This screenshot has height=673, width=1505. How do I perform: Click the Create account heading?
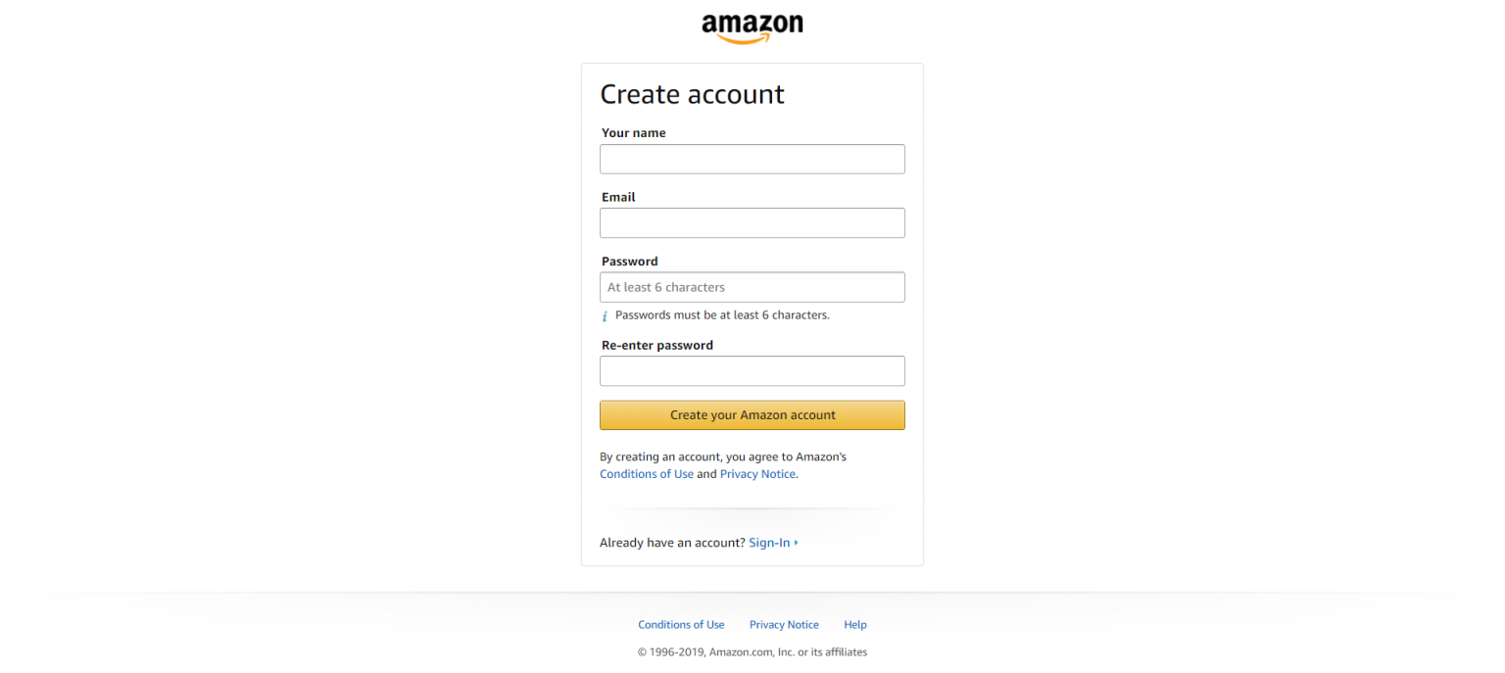[692, 94]
